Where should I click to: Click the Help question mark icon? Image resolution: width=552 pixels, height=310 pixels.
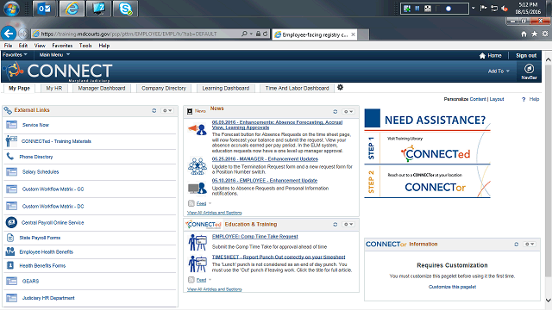point(524,100)
